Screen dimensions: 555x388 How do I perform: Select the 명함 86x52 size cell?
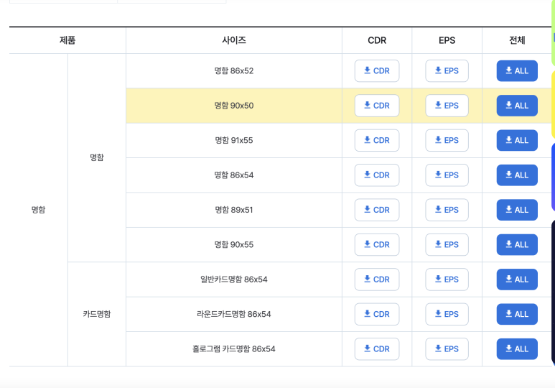click(x=234, y=71)
